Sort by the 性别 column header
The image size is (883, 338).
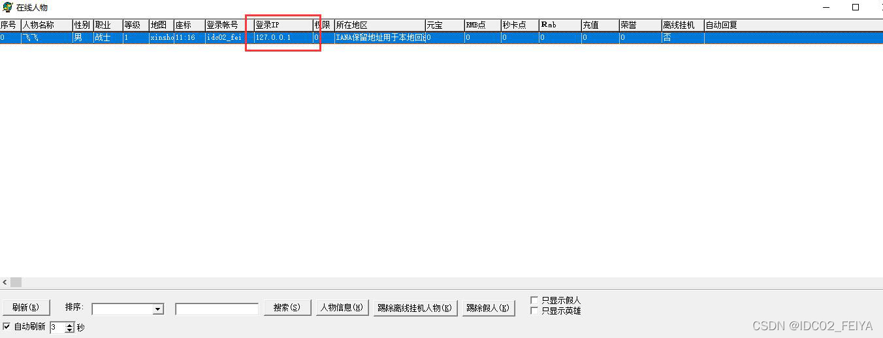(x=83, y=25)
